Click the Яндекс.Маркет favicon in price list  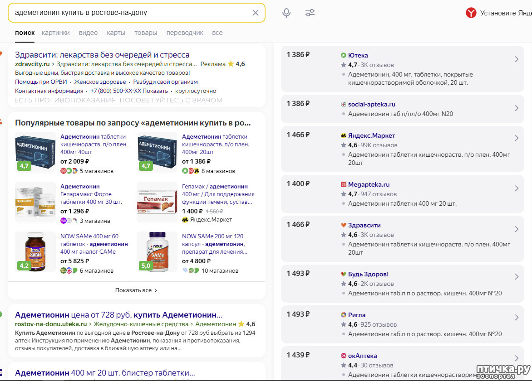click(343, 135)
